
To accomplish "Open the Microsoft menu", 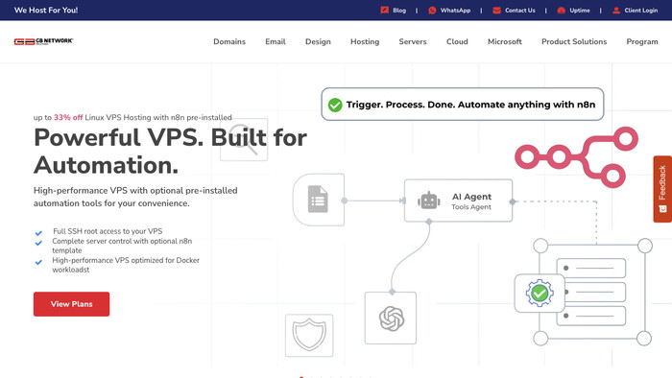I will 505,41.
